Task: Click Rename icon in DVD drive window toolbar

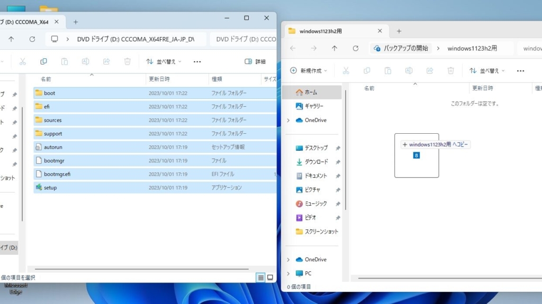Action: coord(85,61)
